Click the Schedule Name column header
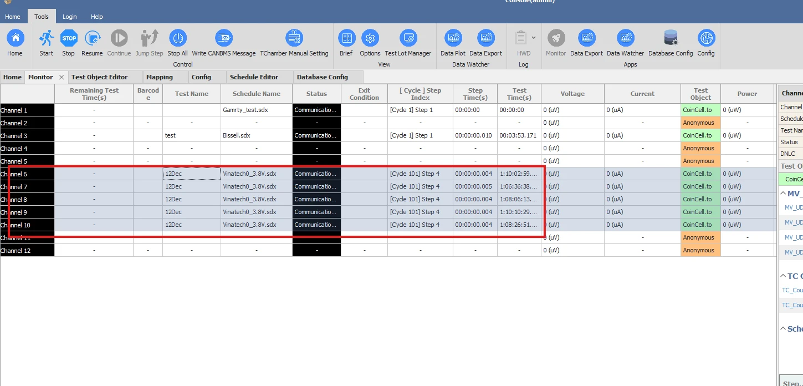Viewport: 803px width, 386px height. click(x=257, y=94)
